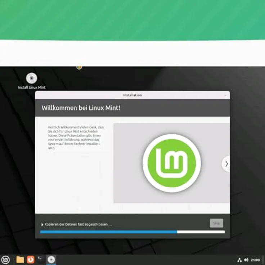Select the installer disc in the taskbar
The image size is (265, 265).
(x=51, y=260)
